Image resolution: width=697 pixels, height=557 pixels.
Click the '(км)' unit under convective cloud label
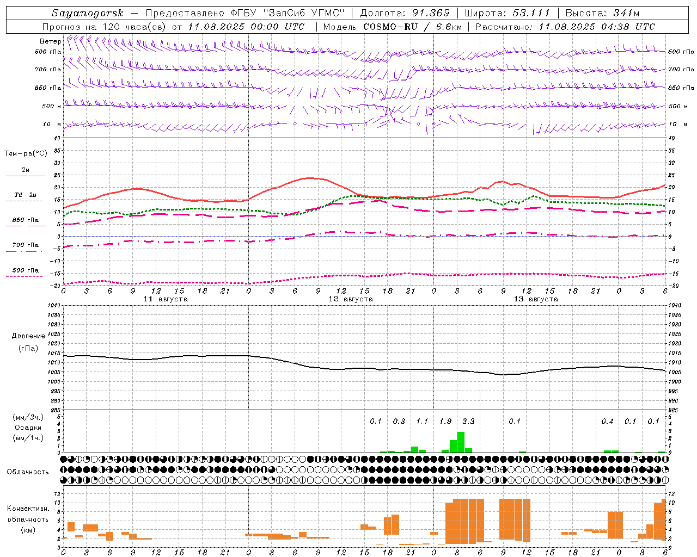[28, 530]
